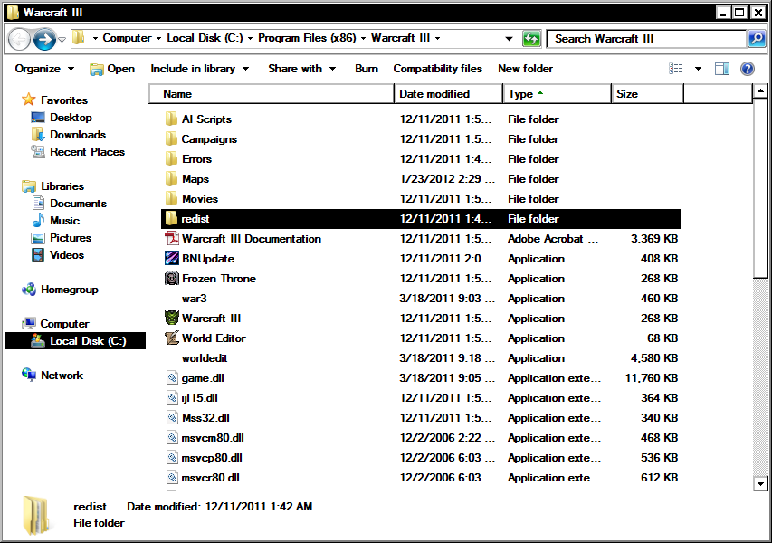Open Downloads in the sidebar
Screen dimensions: 772x543
pos(68,135)
